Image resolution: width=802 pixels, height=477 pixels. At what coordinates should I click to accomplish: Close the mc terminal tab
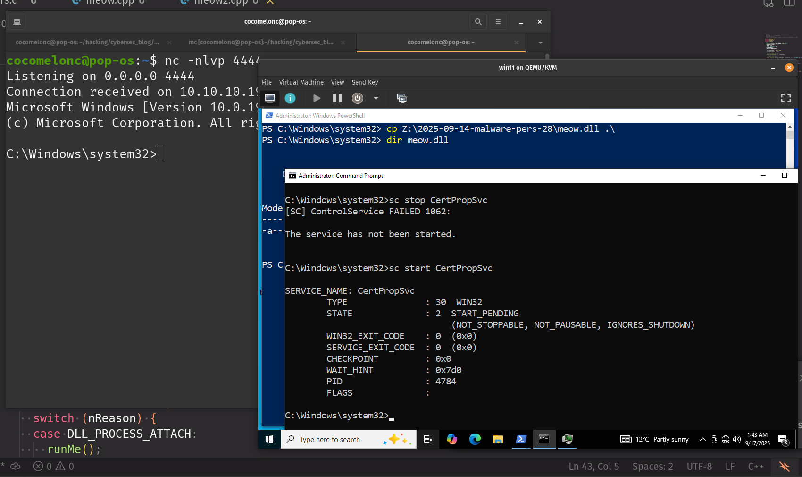343,43
